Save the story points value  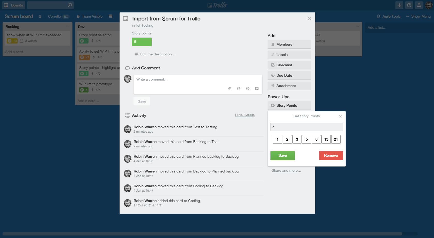tap(282, 155)
